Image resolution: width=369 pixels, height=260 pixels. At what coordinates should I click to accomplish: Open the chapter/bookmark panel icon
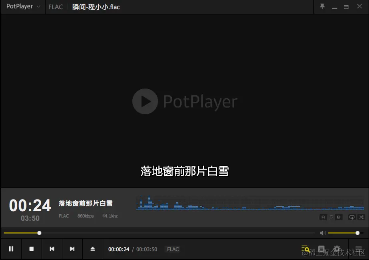pos(321,249)
